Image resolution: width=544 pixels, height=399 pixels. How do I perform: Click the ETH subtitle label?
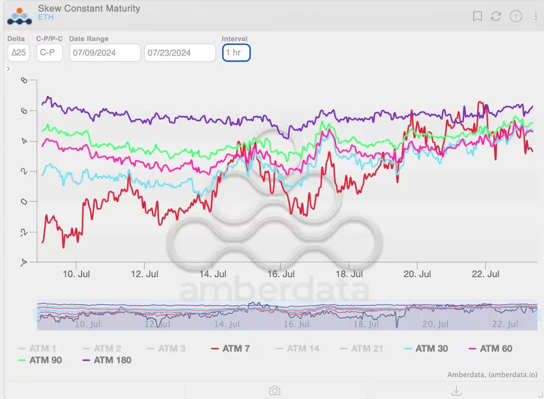pos(46,17)
